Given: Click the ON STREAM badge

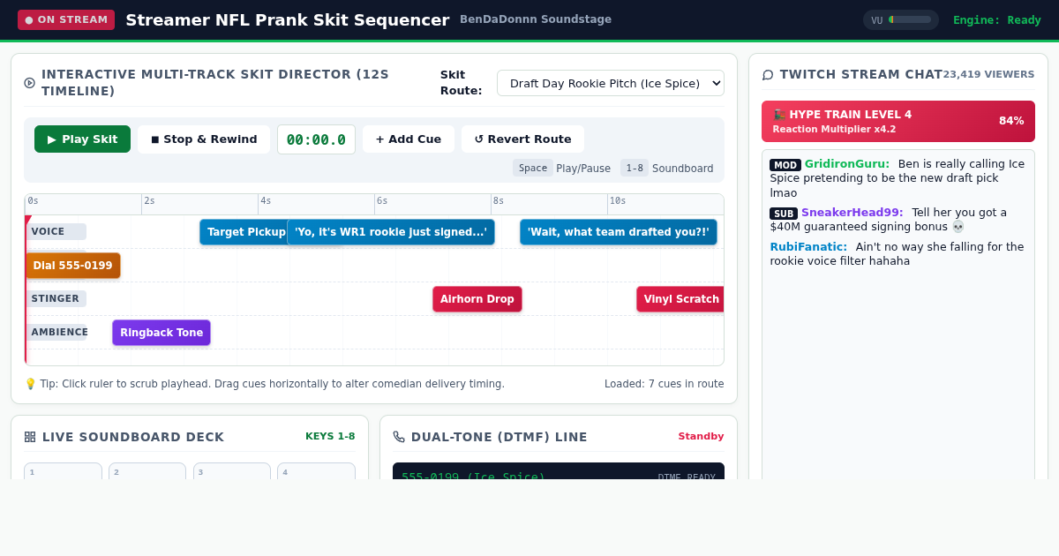Looking at the screenshot, I should [66, 19].
